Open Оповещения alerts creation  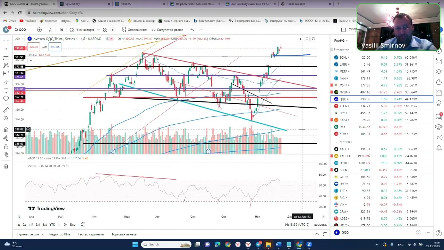(x=134, y=30)
